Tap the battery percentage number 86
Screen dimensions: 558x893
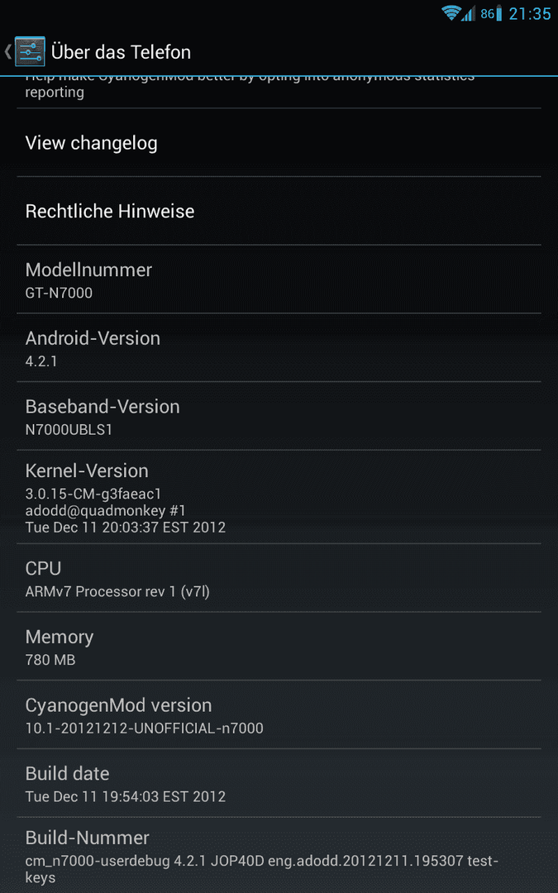pos(487,14)
